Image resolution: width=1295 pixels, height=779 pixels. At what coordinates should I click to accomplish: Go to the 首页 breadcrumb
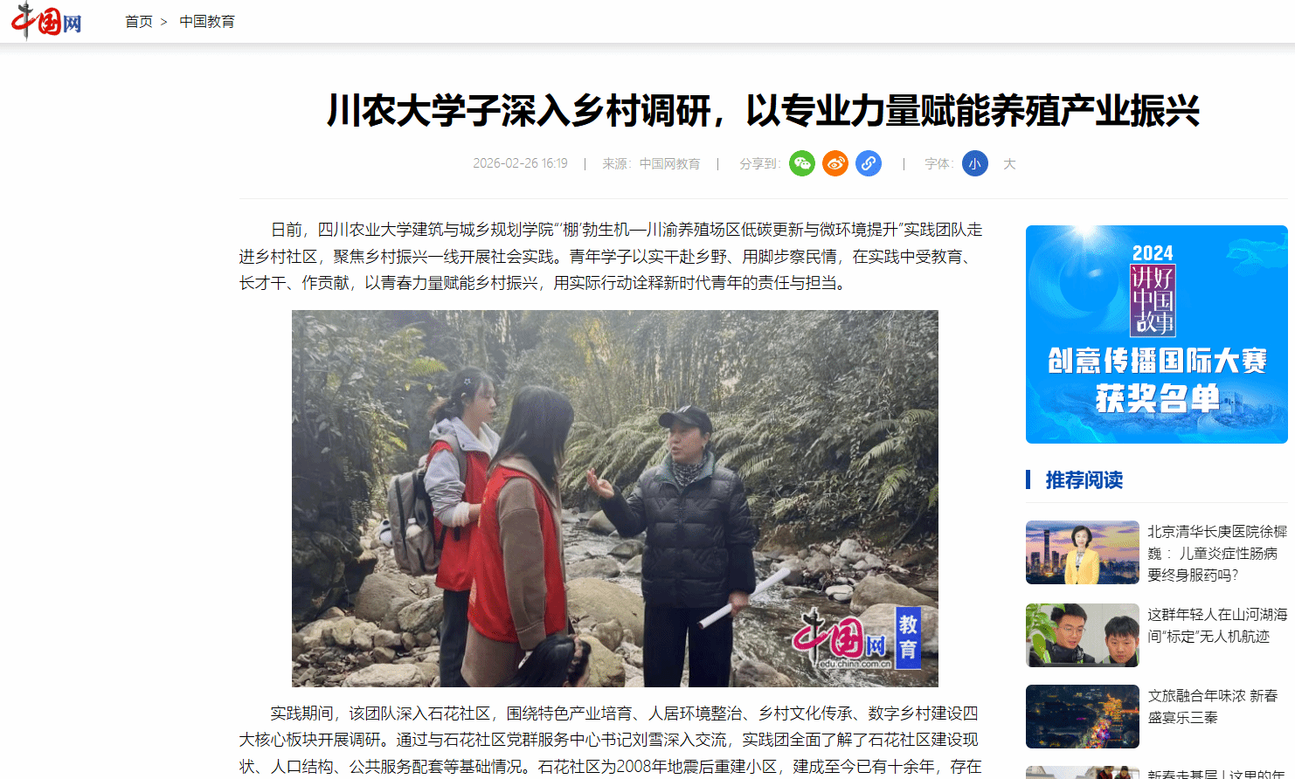139,22
